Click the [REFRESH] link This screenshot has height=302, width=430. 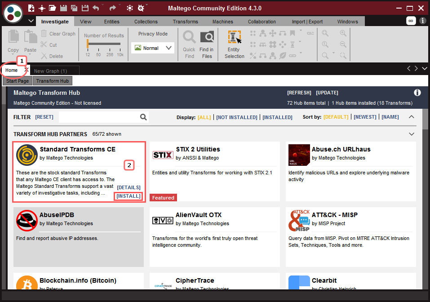[299, 93]
